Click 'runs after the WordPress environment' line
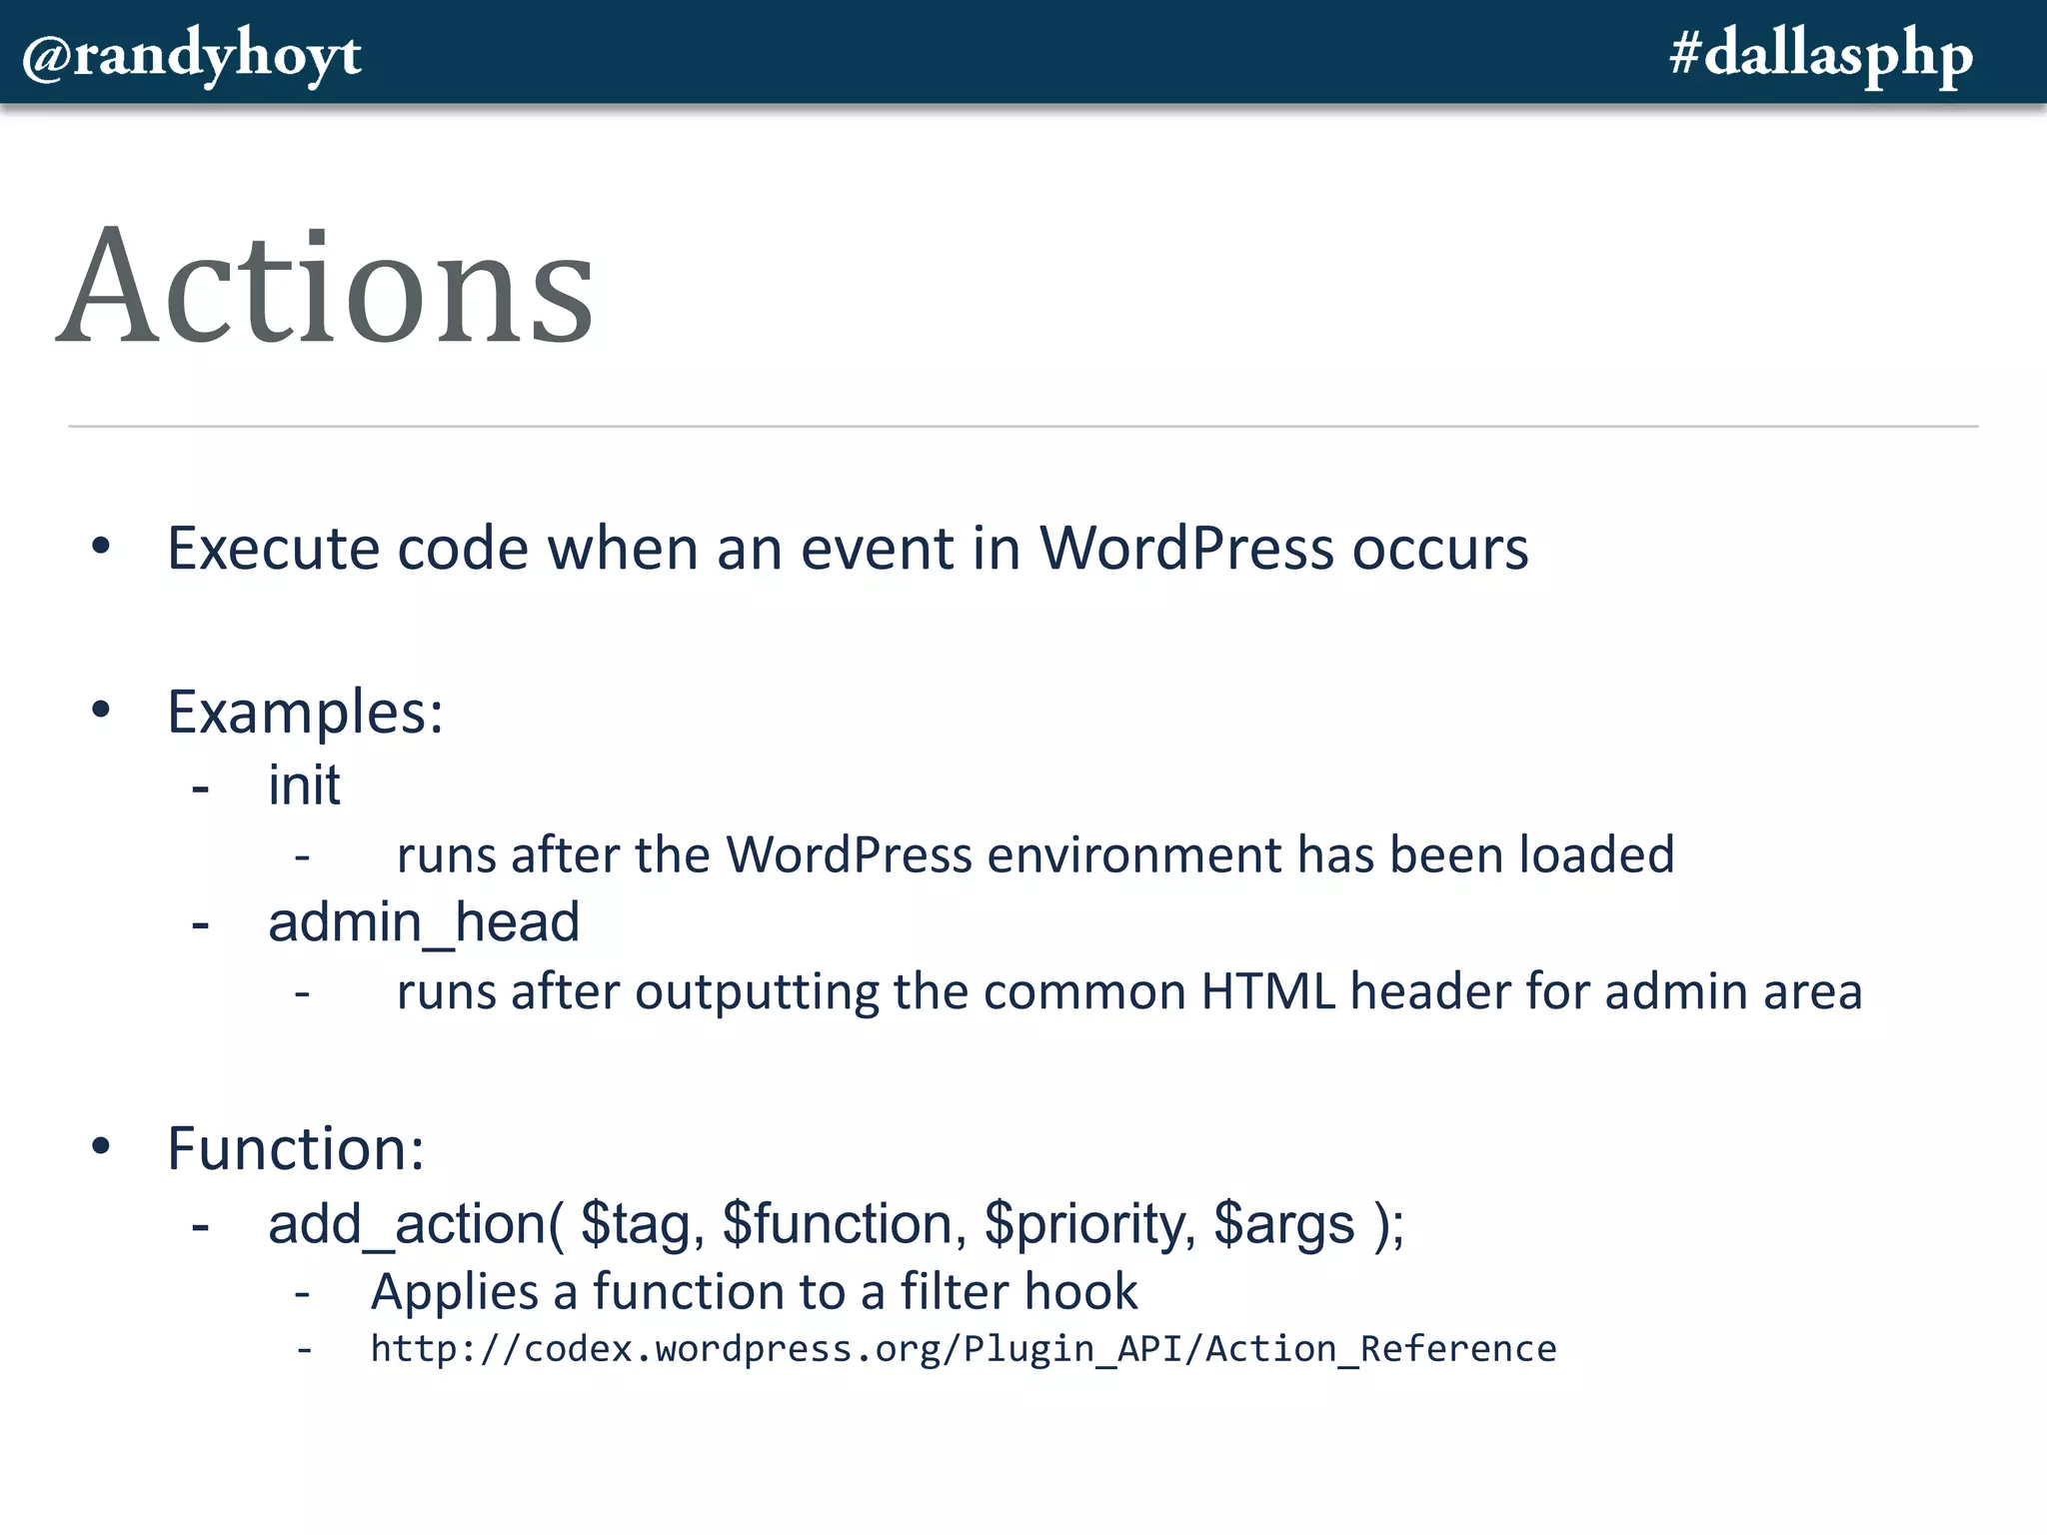2047x1535 pixels. 1035,854
